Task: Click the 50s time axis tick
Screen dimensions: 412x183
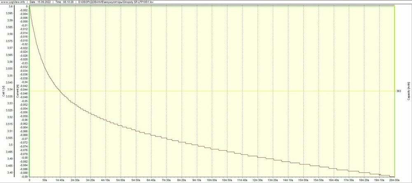Action: tap(44, 181)
